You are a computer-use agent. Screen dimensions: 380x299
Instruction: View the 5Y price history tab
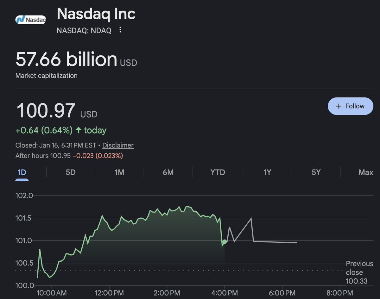(x=316, y=172)
